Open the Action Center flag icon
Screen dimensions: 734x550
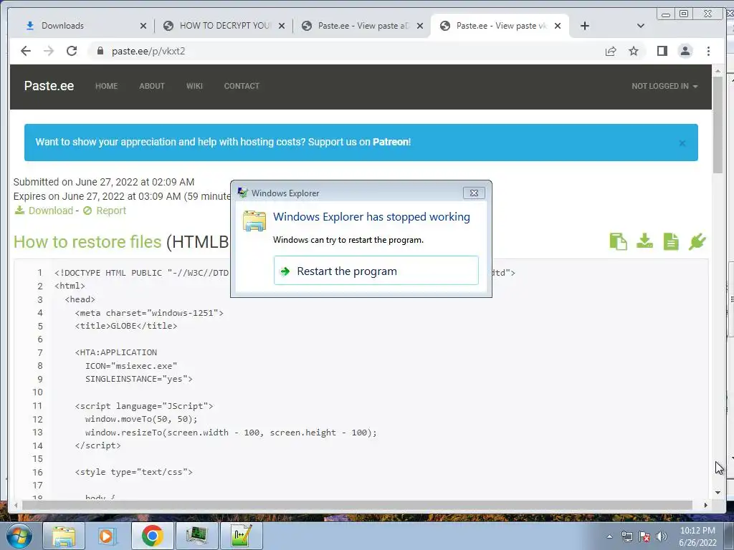[x=644, y=536]
